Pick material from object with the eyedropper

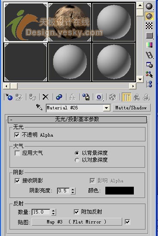click(39, 107)
